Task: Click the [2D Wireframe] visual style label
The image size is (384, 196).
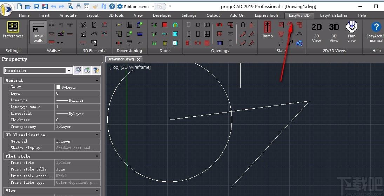Action: tap(136, 67)
